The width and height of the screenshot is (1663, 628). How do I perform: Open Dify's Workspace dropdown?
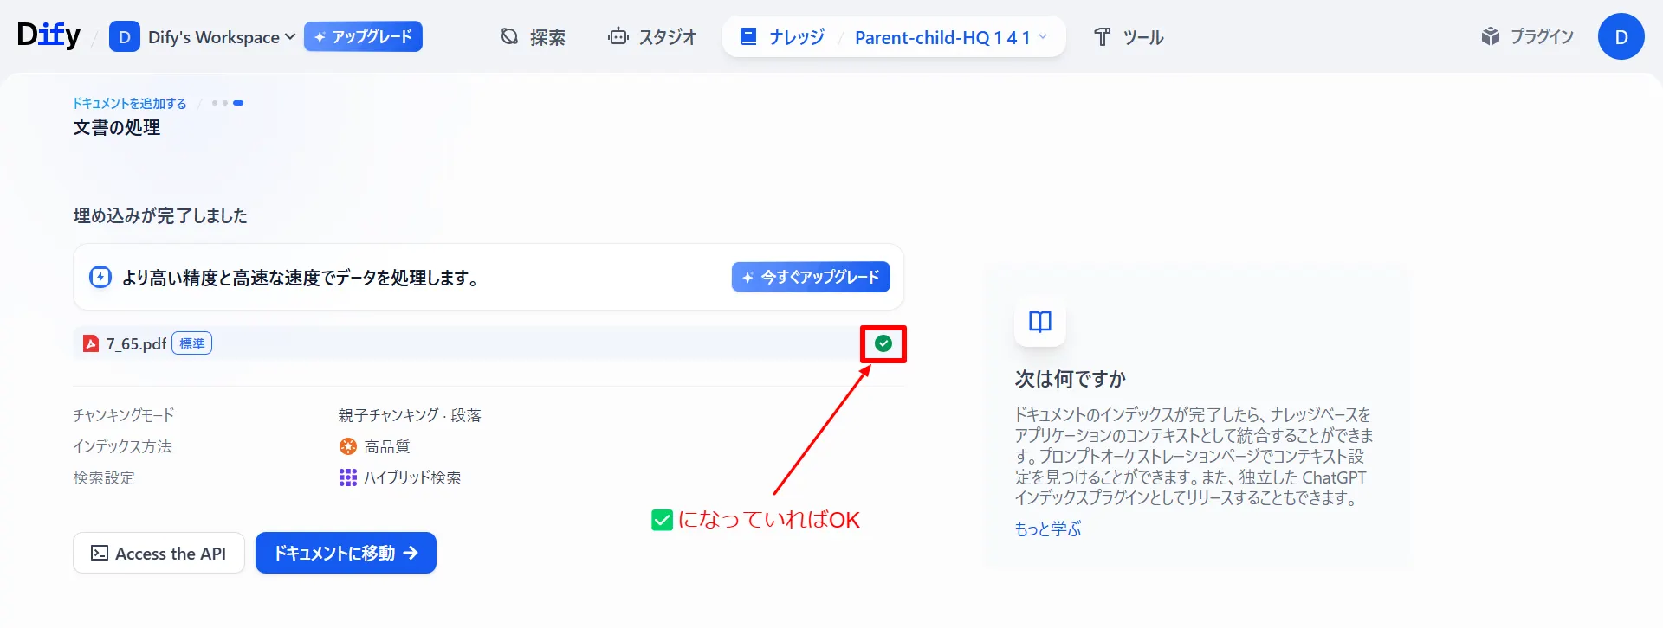click(222, 37)
